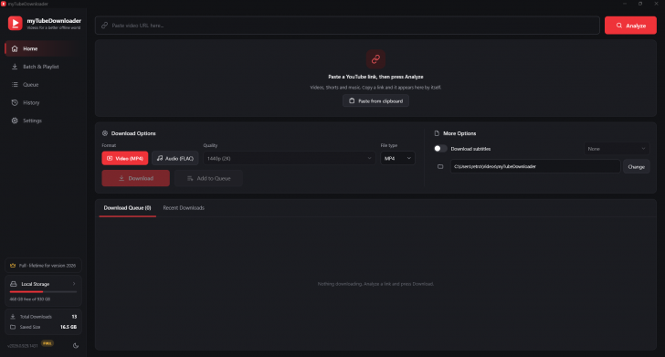Viewport: 665px width, 357px height.
Task: Click the arrow icon on Download button
Action: coord(121,178)
